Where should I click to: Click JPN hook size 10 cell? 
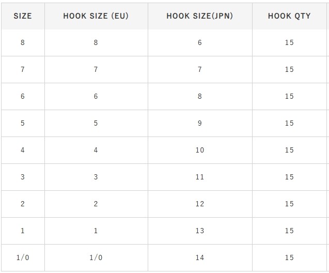click(x=200, y=150)
